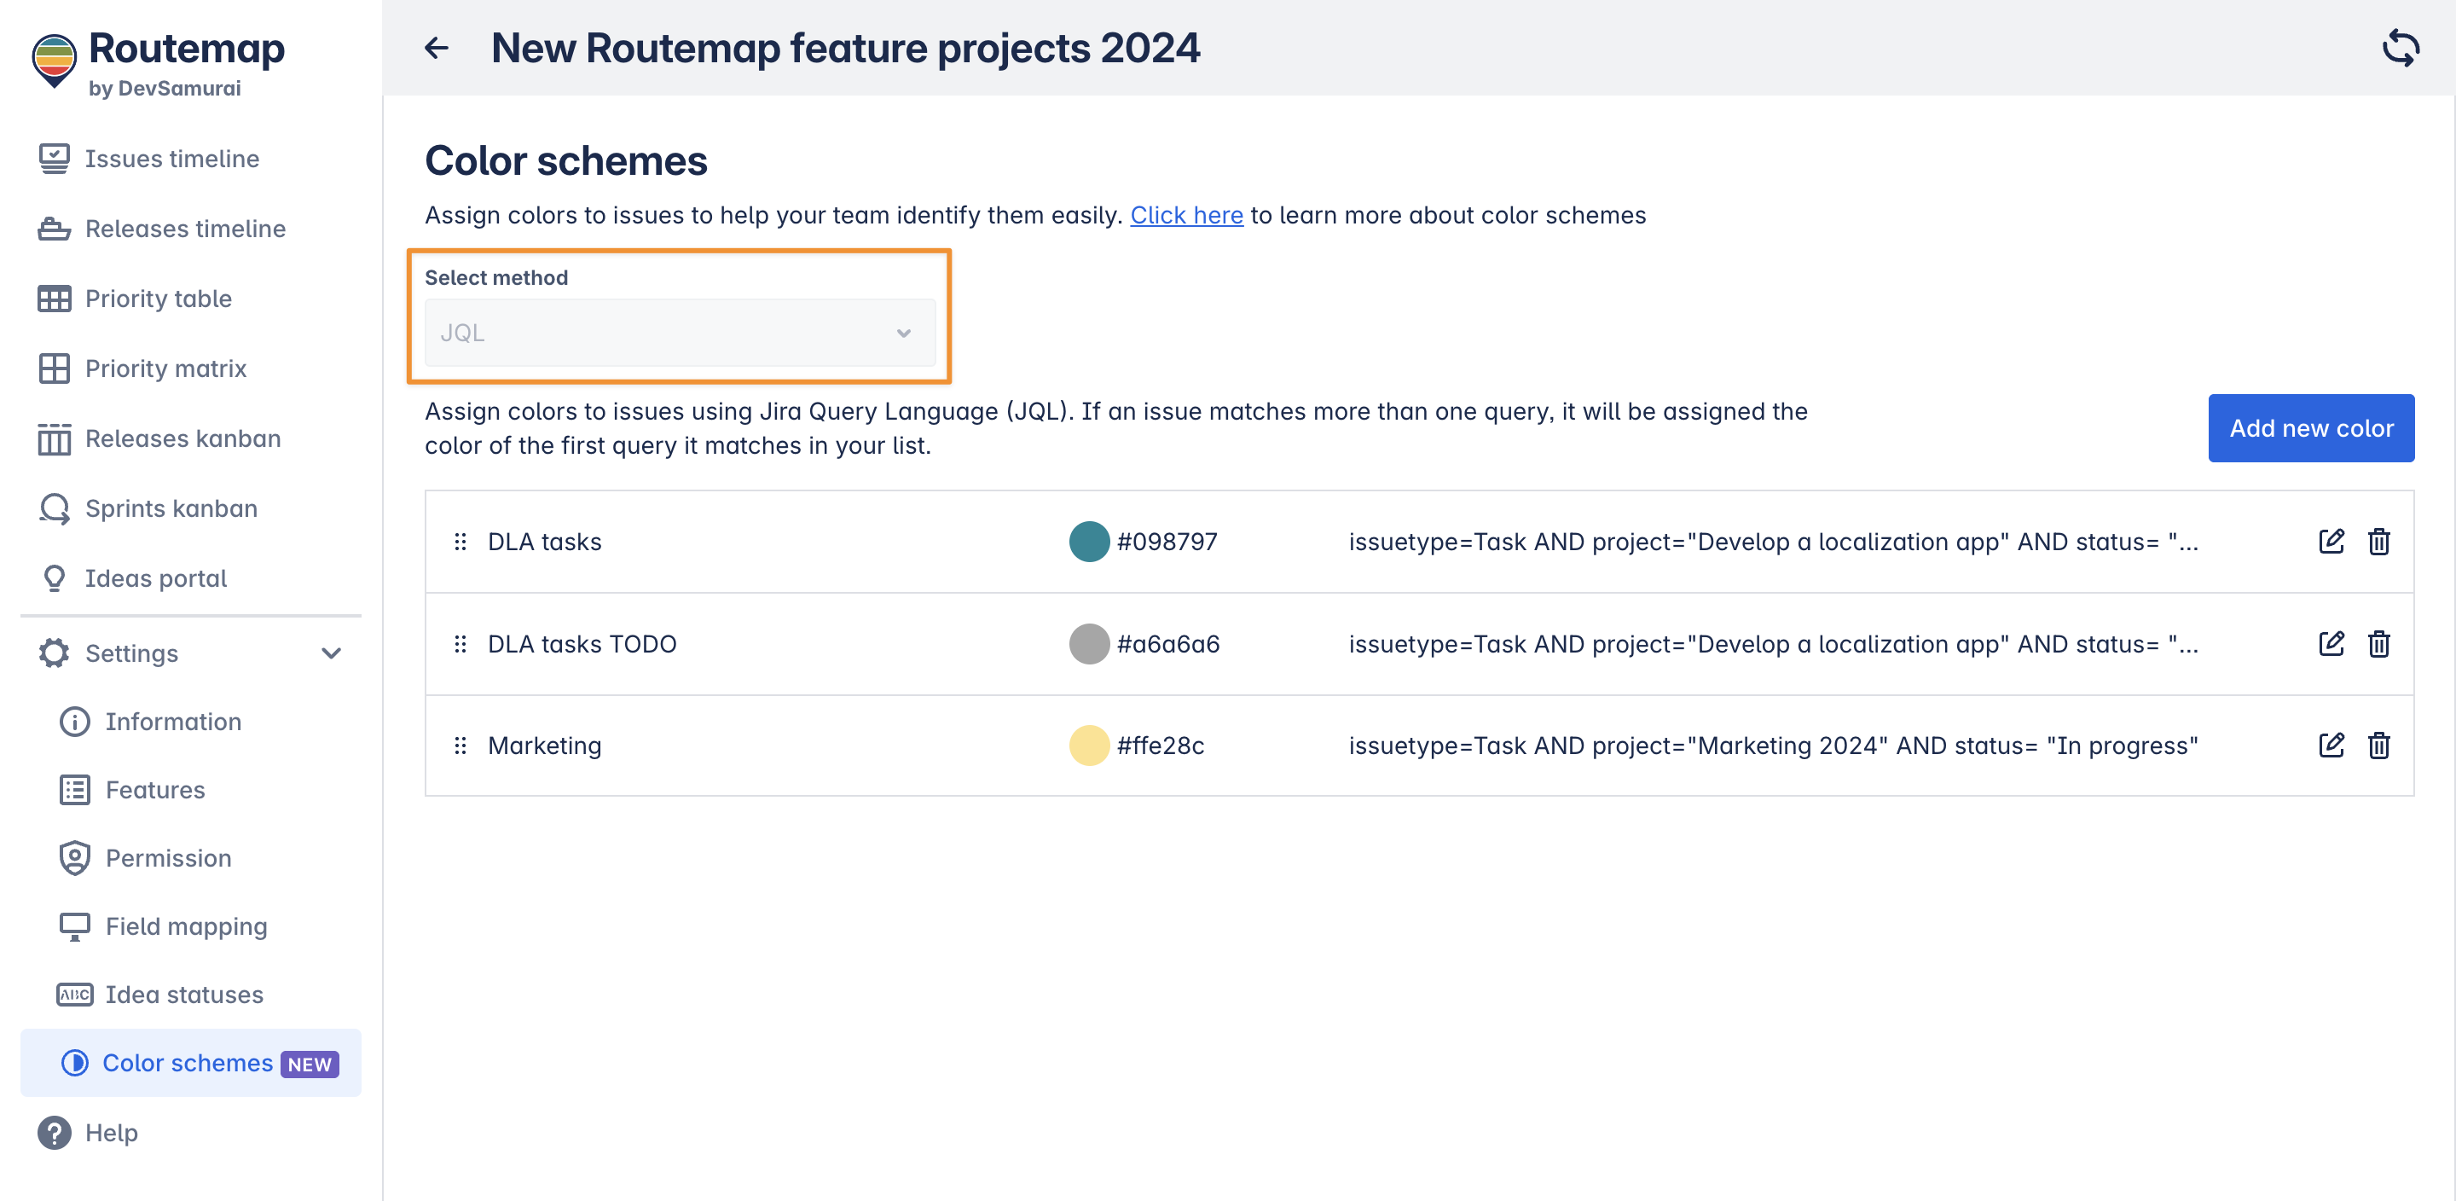Delete the DLA tasks TODO rule

2378,644
